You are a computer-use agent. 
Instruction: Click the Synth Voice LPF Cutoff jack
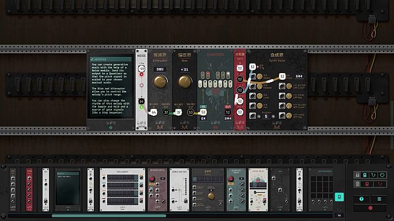(x=282, y=86)
